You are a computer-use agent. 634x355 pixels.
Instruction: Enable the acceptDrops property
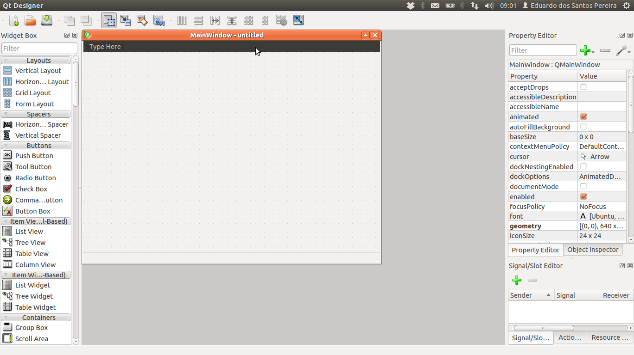(583, 87)
